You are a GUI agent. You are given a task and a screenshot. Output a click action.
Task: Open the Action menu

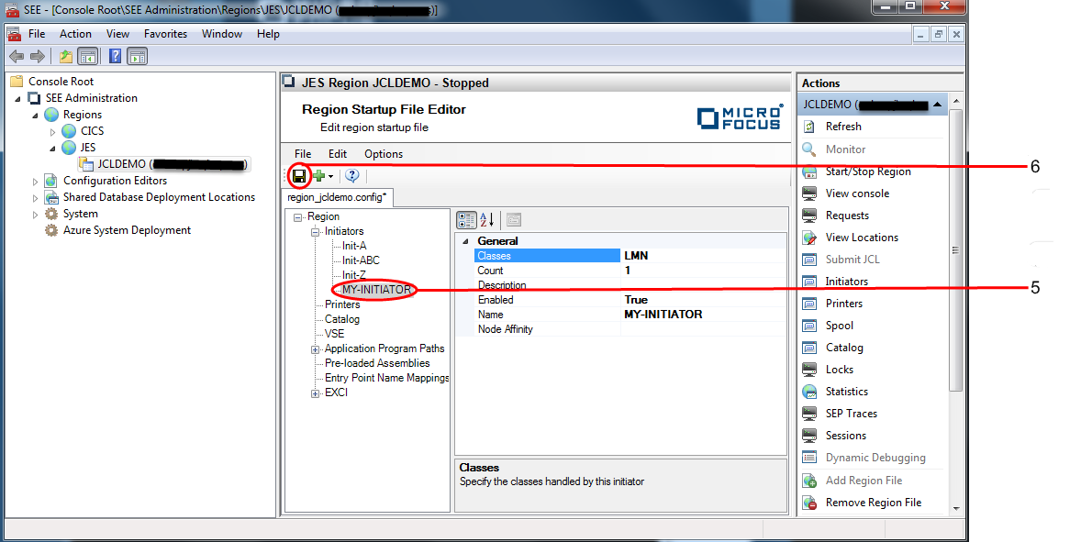coord(75,34)
